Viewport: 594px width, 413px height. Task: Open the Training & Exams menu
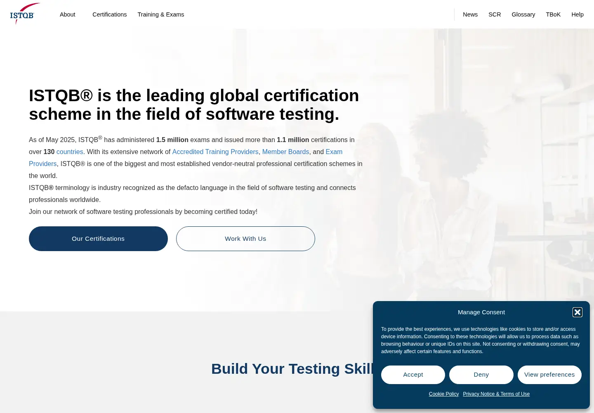pyautogui.click(x=161, y=14)
